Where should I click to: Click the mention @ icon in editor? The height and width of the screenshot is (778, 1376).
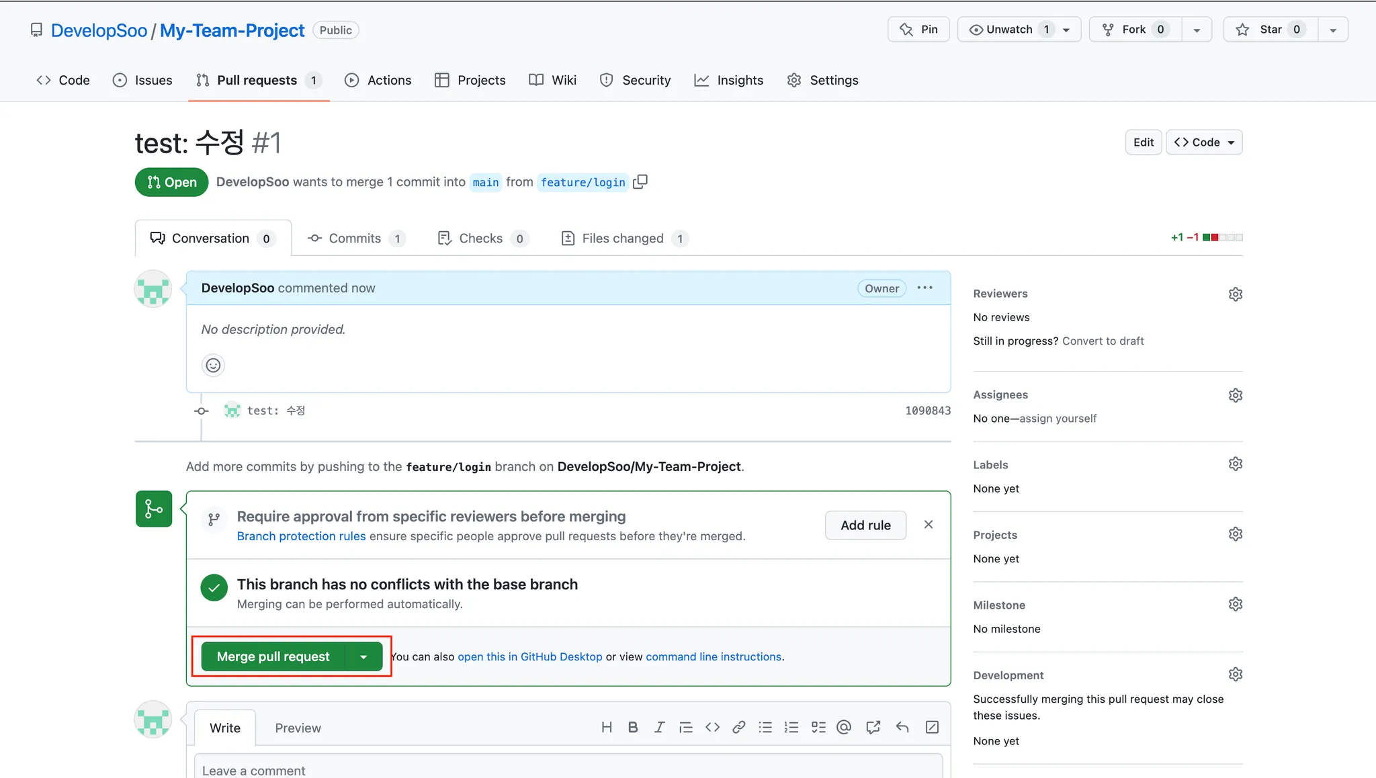(845, 728)
